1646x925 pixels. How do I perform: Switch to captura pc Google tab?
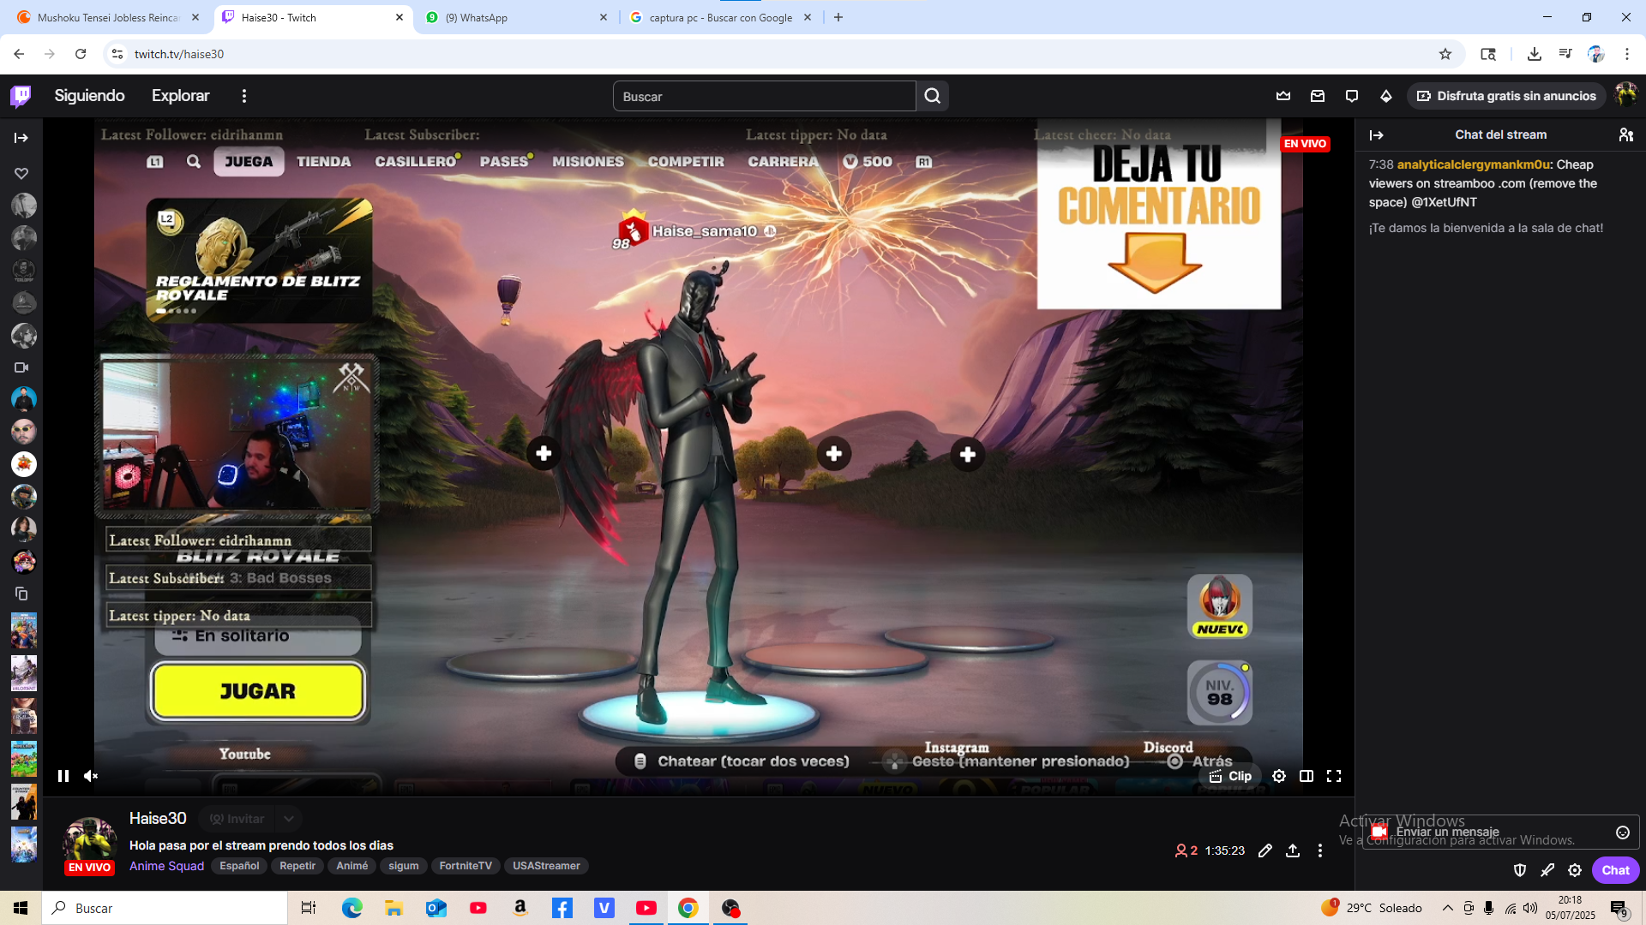(720, 17)
